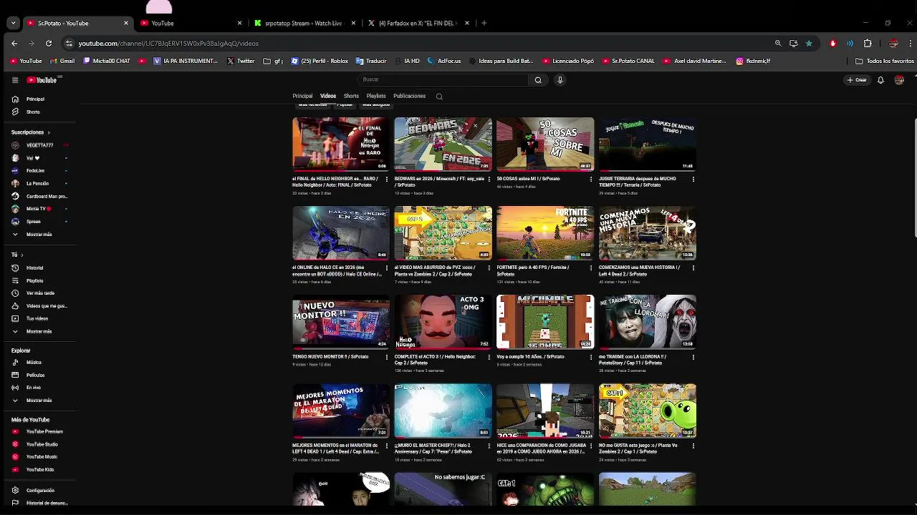
Task: Open En vivo under Explorar
Action: pos(34,388)
